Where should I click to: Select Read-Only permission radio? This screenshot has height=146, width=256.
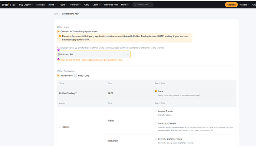tap(75, 75)
